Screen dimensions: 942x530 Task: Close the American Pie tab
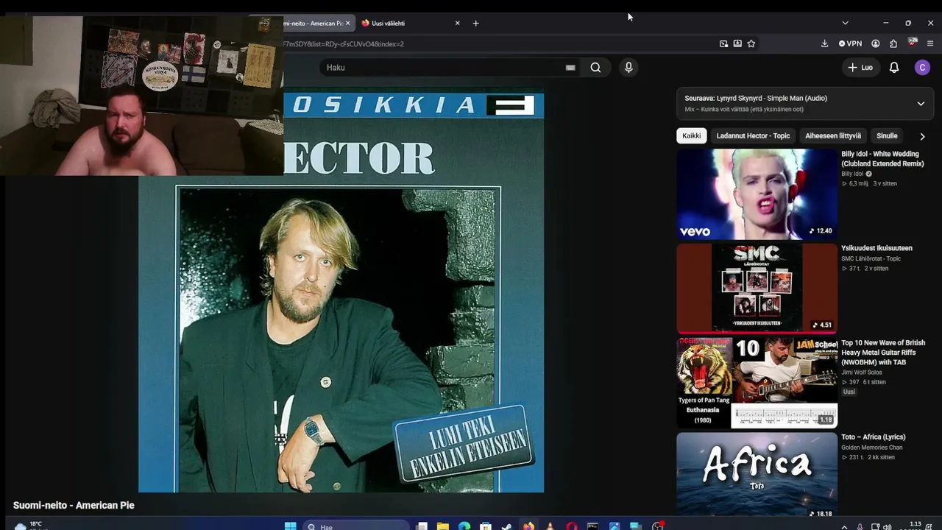pos(347,23)
